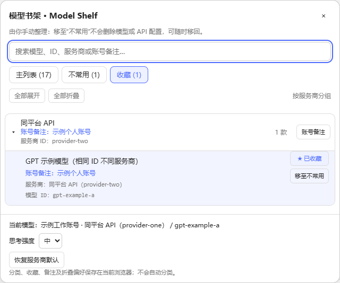The height and width of the screenshot is (283, 340).
Task: Collapse the 同平台 API group triangle
Action: (13, 132)
